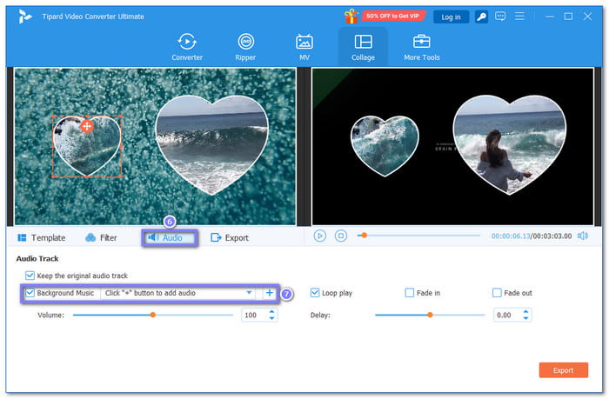The image size is (609, 399).
Task: Click the play button under preview
Action: point(320,236)
